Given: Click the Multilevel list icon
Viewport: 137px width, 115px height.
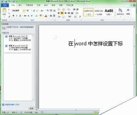Looking at the screenshot, I should [68, 9].
